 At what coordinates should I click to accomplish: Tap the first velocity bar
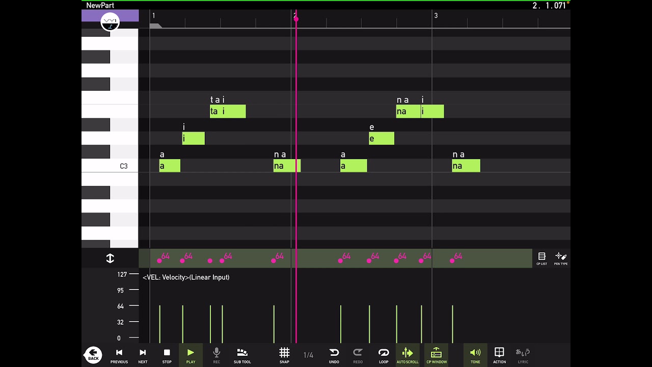159,324
